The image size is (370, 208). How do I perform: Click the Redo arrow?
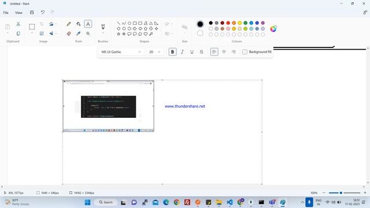[52, 12]
